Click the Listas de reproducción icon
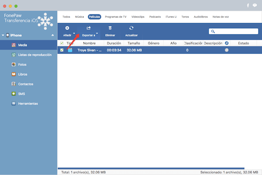The height and width of the screenshot is (175, 262). tap(14, 55)
